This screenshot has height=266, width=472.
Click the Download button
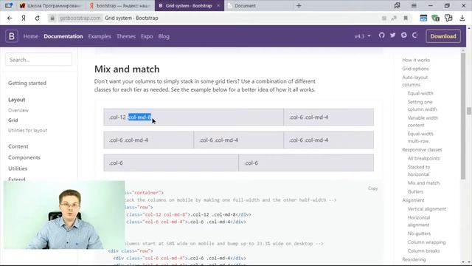coord(443,36)
